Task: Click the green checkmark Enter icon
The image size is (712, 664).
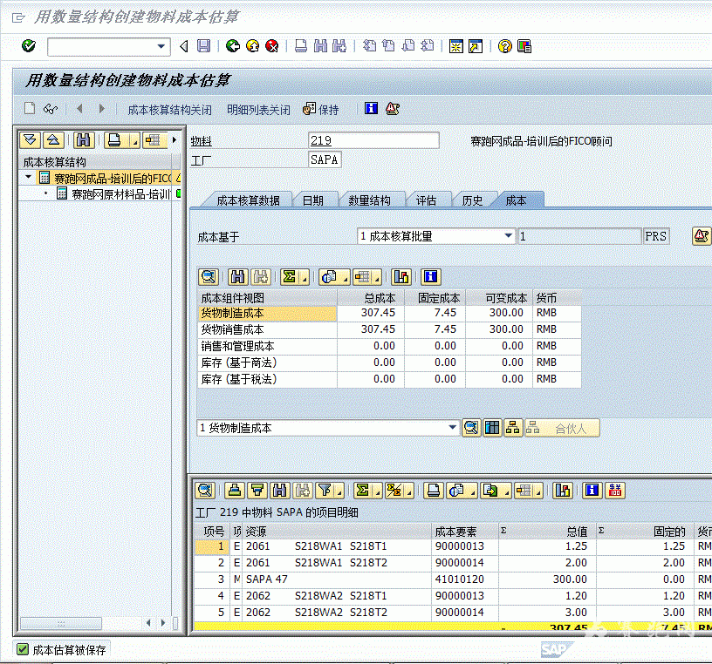Action: click(x=29, y=46)
